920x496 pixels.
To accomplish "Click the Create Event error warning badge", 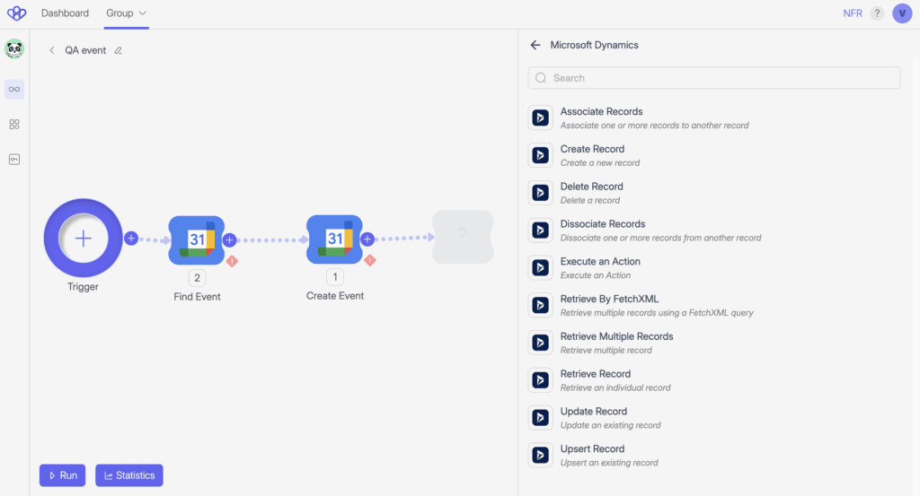I will coord(369,260).
